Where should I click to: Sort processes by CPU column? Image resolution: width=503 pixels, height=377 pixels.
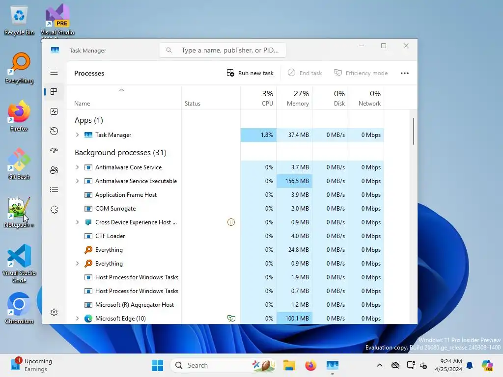point(258,98)
